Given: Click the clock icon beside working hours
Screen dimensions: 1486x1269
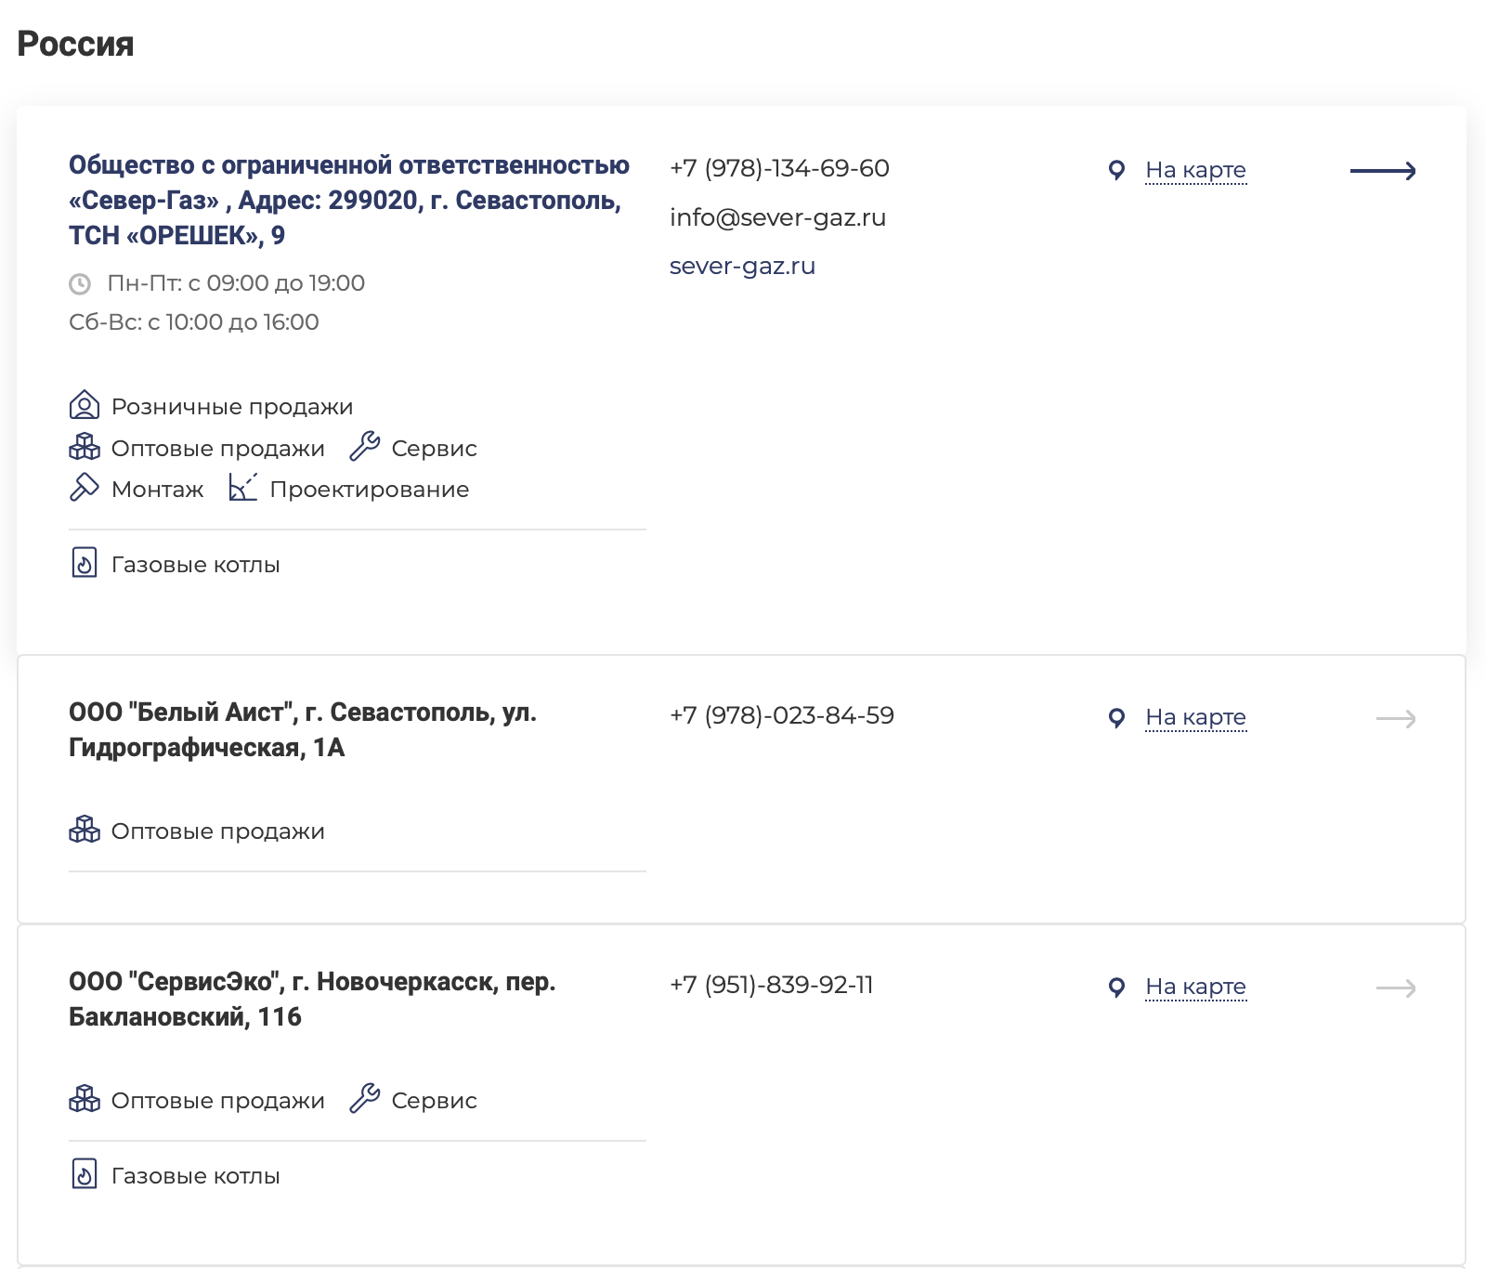Looking at the screenshot, I should coord(80,283).
